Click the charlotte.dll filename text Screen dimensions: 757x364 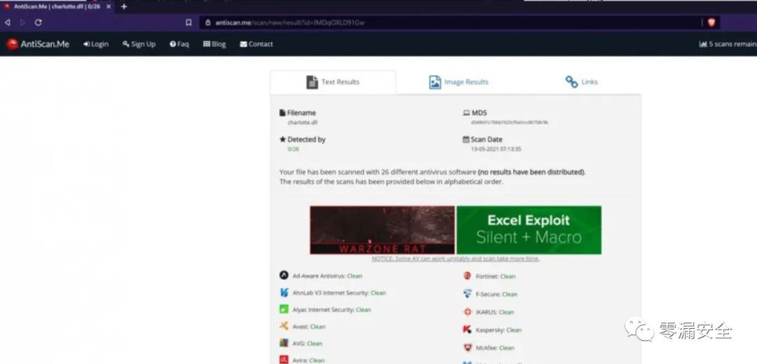pos(302,123)
